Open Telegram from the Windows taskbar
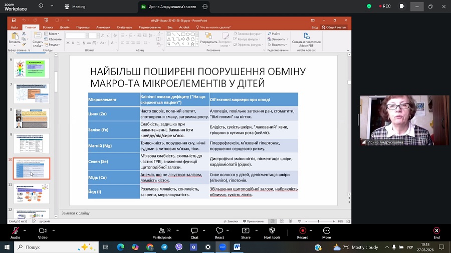The image size is (451, 253). [164, 247]
